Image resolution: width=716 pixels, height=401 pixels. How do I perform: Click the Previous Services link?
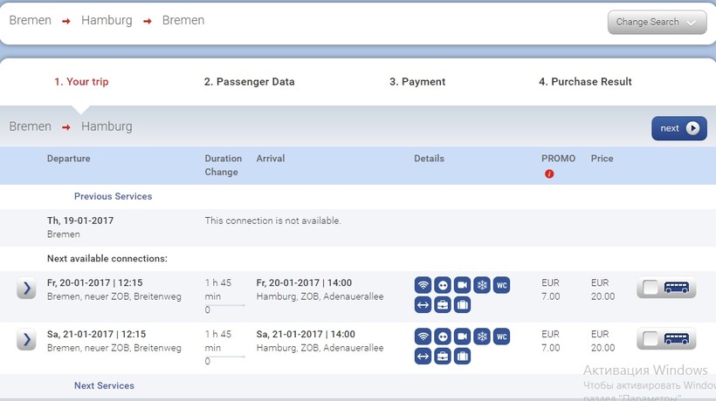click(113, 197)
